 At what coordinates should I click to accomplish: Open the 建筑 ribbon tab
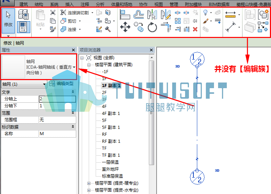pyautogui.click(x=24, y=4)
